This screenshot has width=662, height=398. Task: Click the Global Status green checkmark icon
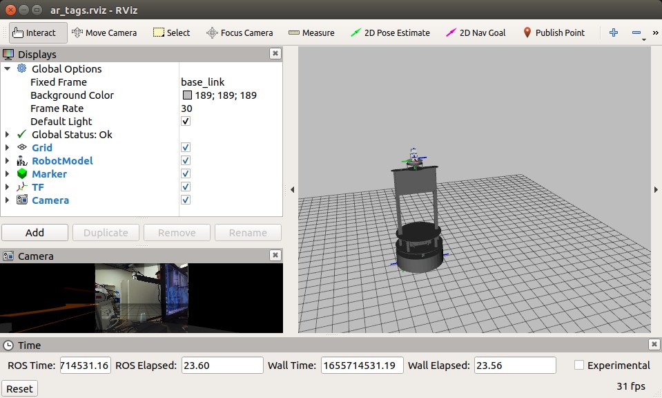point(22,134)
